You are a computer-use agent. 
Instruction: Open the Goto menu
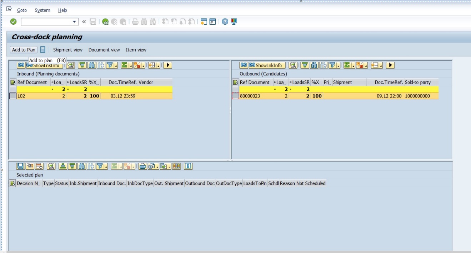pos(22,10)
